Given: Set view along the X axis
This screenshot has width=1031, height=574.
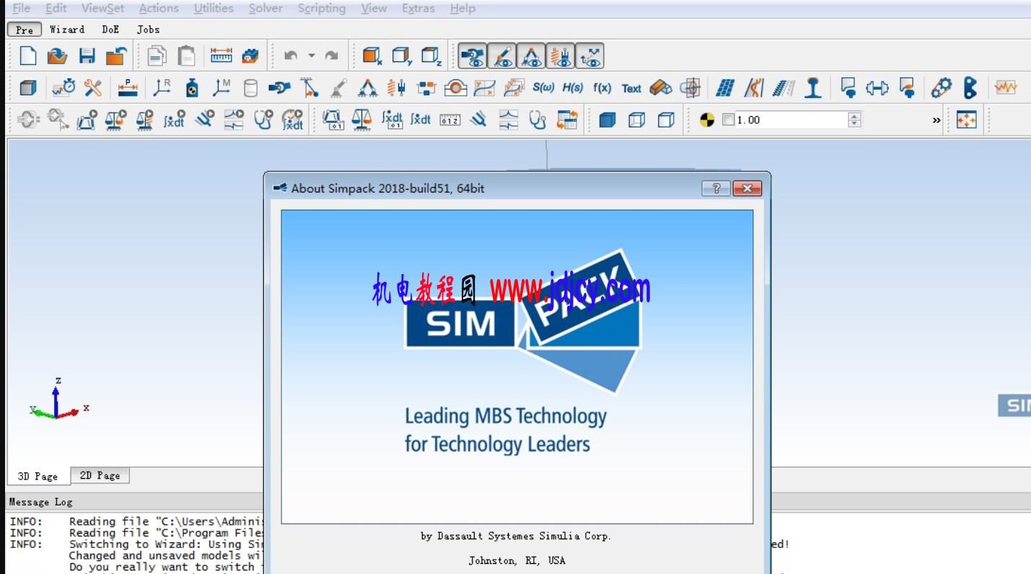Looking at the screenshot, I should click(372, 56).
